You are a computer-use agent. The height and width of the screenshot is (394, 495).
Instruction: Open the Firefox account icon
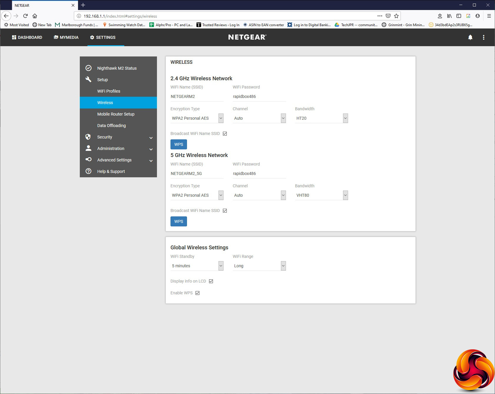click(478, 16)
